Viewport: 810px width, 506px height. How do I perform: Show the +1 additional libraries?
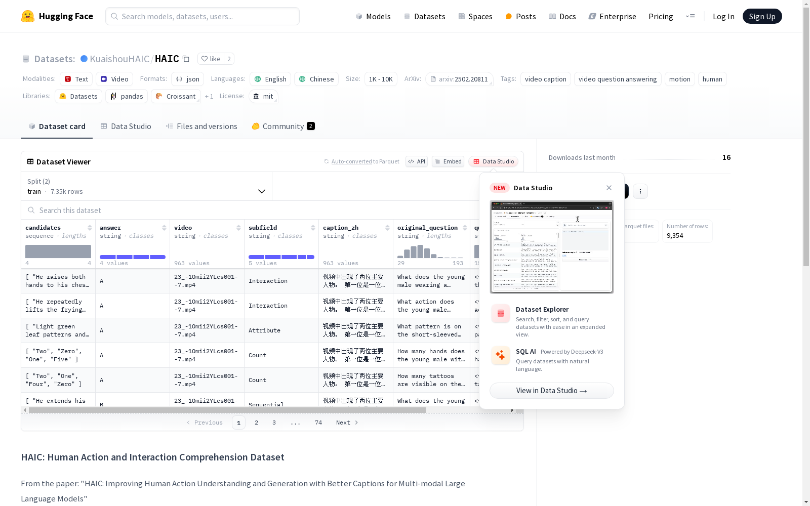click(x=209, y=96)
